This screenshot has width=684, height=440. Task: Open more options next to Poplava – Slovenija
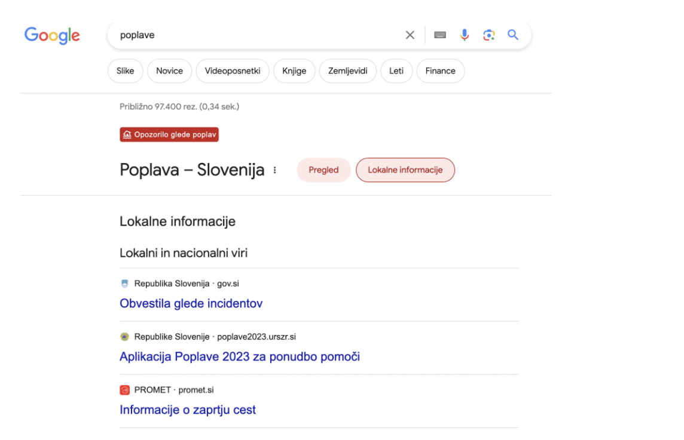[275, 170]
